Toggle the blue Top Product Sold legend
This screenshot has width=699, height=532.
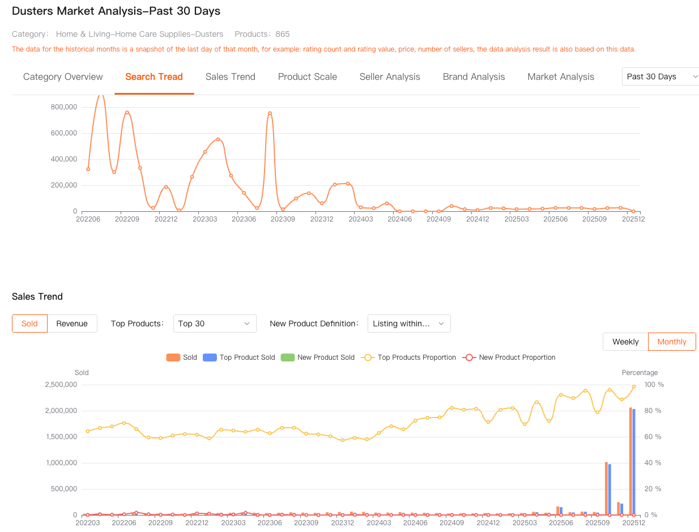[x=210, y=357]
